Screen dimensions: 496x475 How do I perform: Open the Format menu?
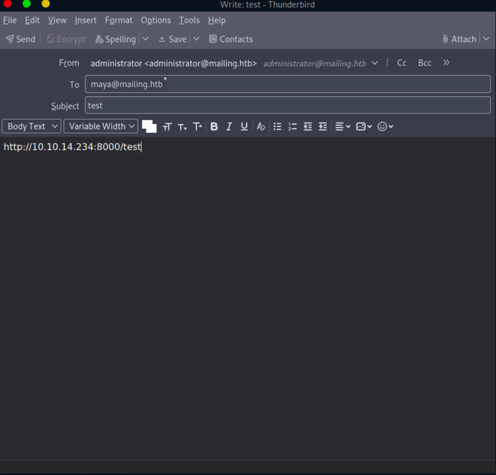pos(119,20)
